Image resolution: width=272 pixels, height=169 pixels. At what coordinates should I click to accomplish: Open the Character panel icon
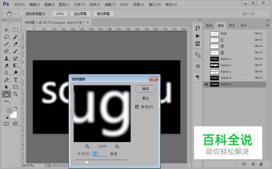pyautogui.click(x=198, y=66)
